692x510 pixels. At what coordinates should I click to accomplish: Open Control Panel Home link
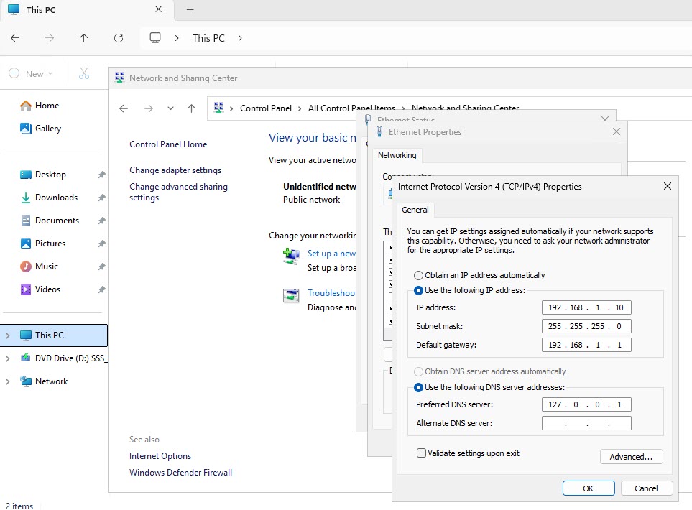(168, 144)
